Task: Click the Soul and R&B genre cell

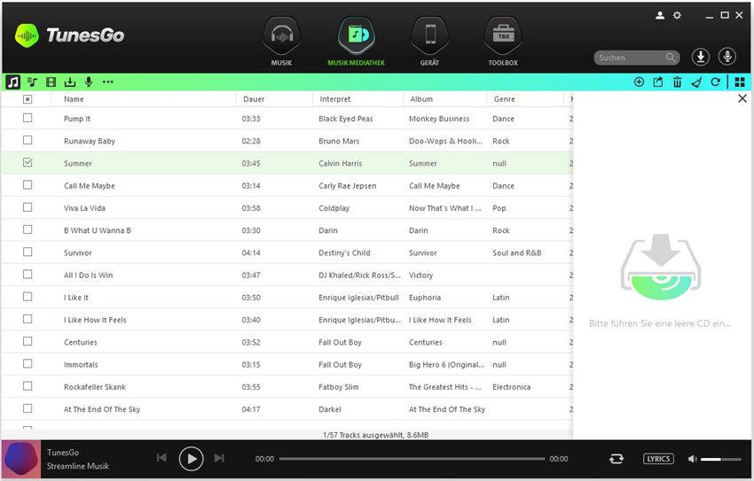Action: [517, 253]
